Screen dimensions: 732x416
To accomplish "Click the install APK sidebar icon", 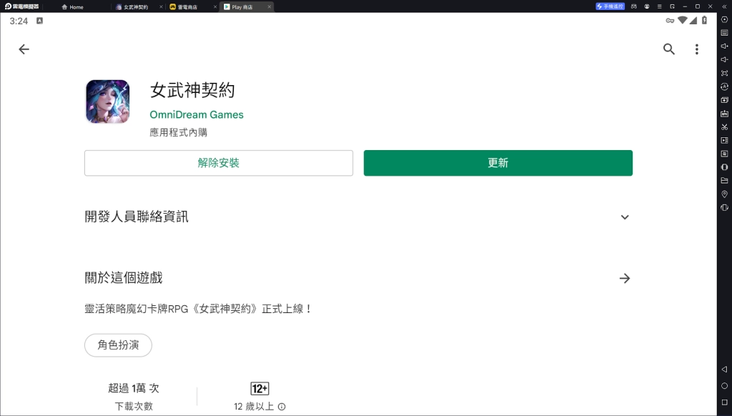I will coord(724,114).
